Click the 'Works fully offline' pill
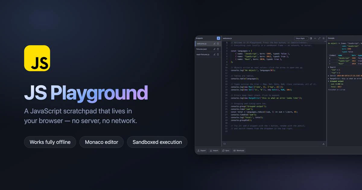The width and height of the screenshot is (362, 190). [x=50, y=142]
